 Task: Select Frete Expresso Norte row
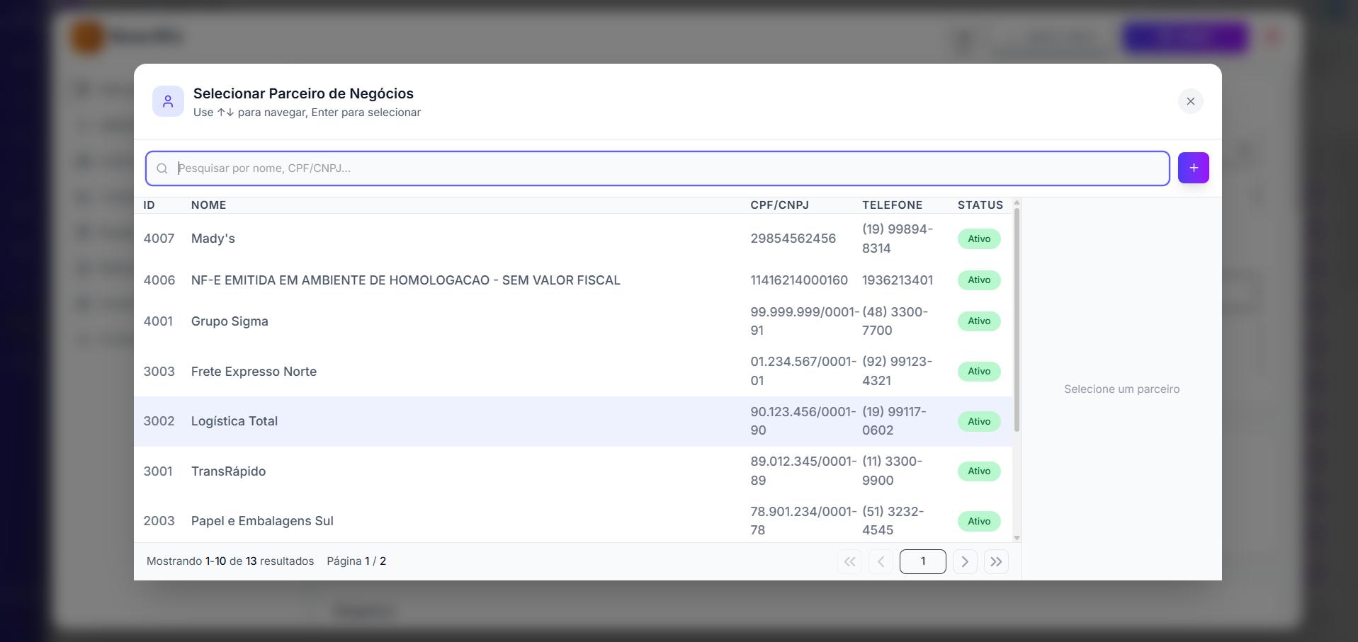[573, 372]
